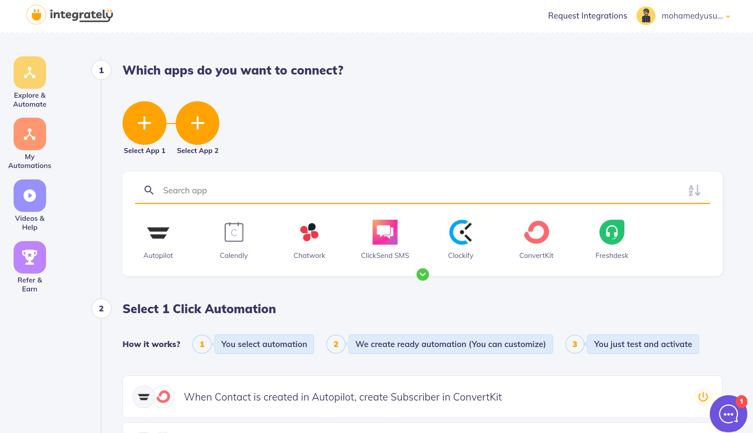Select the ClickSend SMS app icon

coord(385,233)
